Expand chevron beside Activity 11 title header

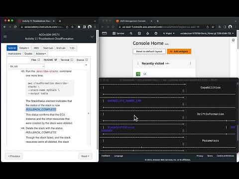point(92,37)
